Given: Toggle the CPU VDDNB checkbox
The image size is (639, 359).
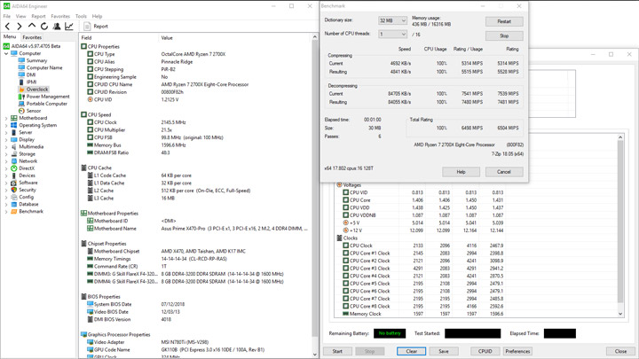Looking at the screenshot, I should point(345,215).
